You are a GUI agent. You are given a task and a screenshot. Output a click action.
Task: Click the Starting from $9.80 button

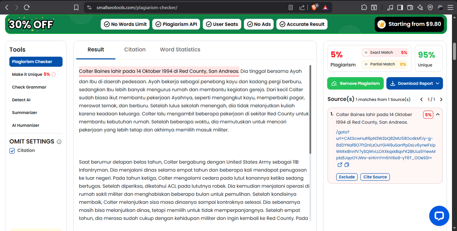(409, 24)
